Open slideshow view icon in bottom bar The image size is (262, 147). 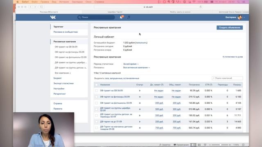205,145
